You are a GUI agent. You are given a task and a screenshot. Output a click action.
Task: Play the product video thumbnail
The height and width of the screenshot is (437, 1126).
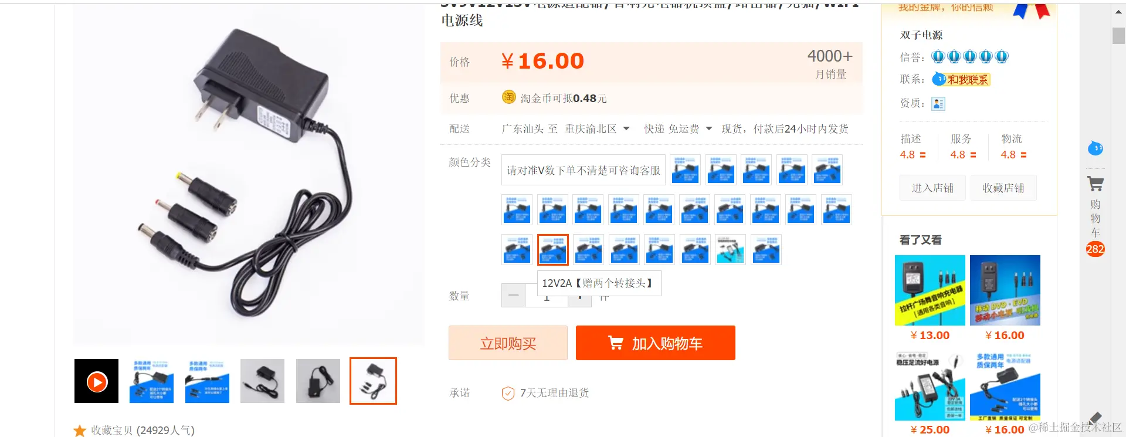(x=97, y=381)
